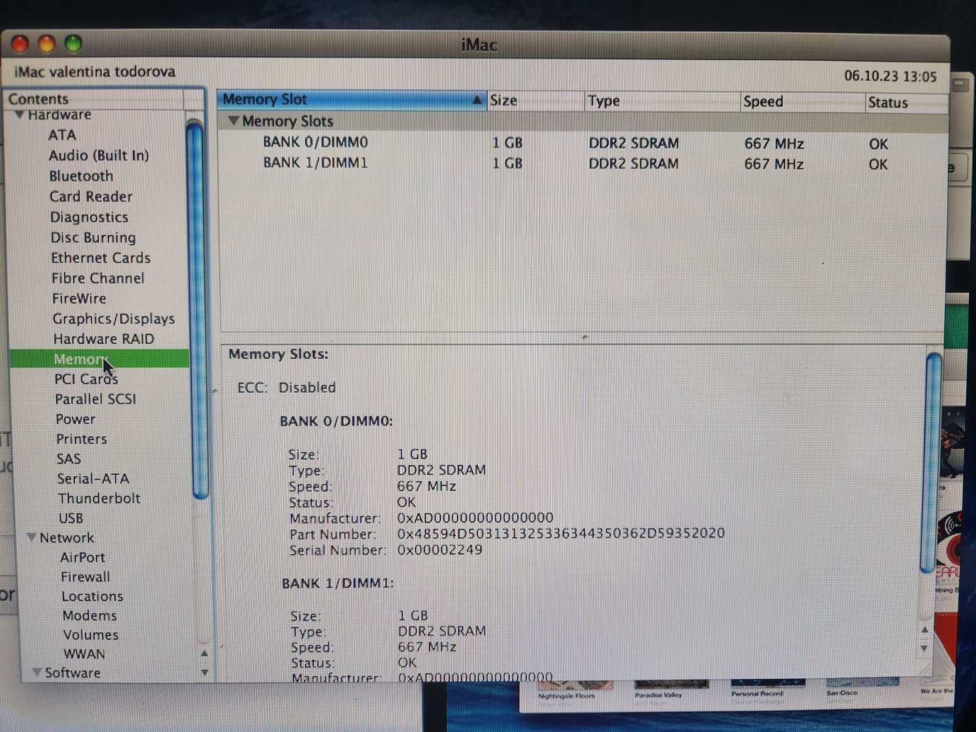Viewport: 976px width, 732px height.
Task: Minimize the iMac window with yellow button
Action: [x=47, y=44]
